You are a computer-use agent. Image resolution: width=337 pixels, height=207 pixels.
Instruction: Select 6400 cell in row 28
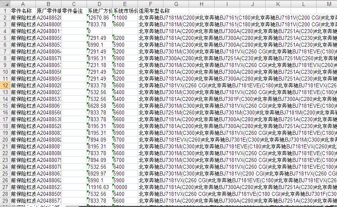125,194
